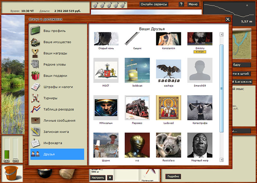Click the Ваши подарки gift box icon
Viewport: 257px width, 183px height.
[35, 76]
